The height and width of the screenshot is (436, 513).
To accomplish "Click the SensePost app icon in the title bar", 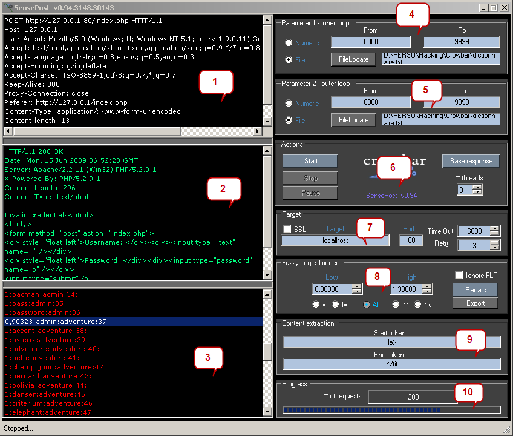I will (7, 8).
